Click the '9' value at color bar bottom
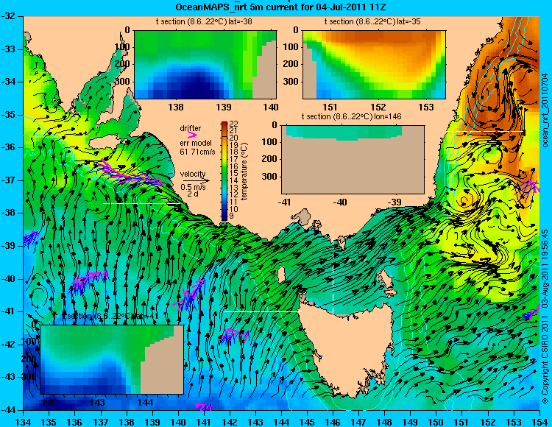 [231, 216]
